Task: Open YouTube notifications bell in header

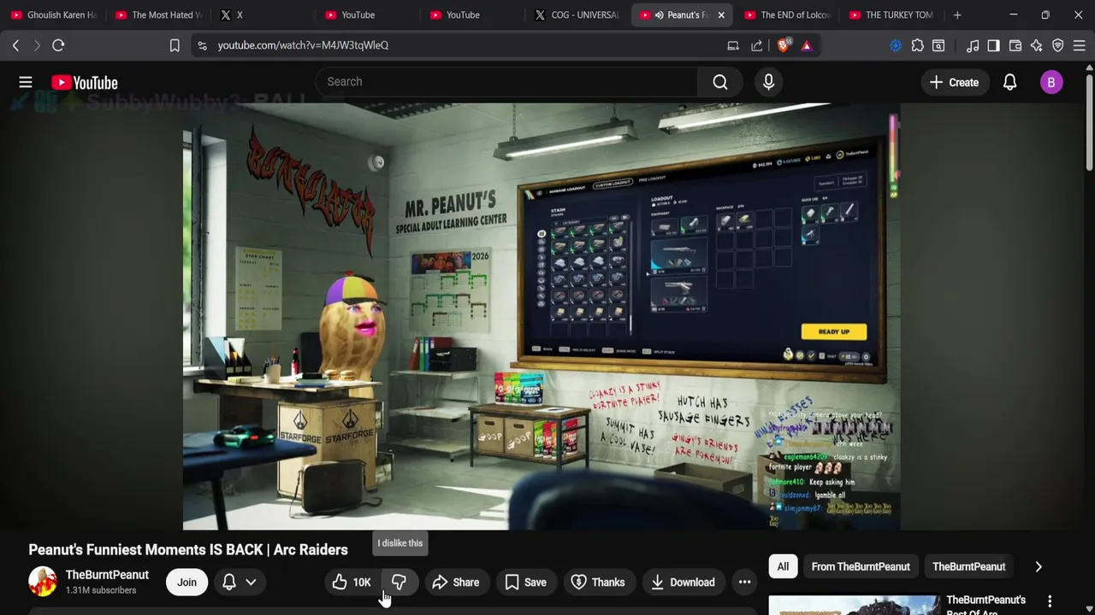Action: (1009, 82)
